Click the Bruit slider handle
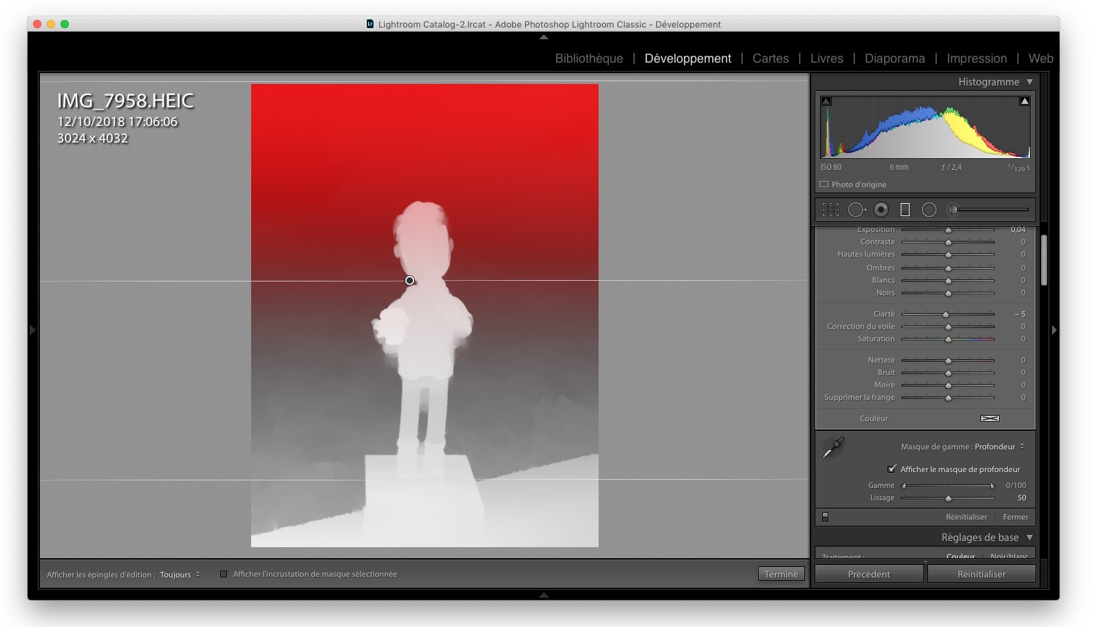The height and width of the screenshot is (627, 1094). (948, 373)
